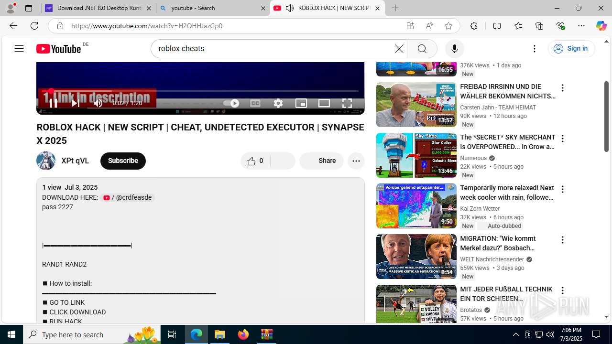Search with your voice microphone
This screenshot has width=612, height=344.
pos(454,48)
